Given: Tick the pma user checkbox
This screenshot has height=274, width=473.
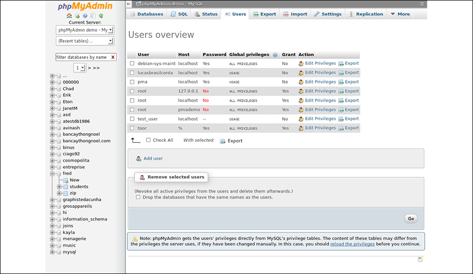Looking at the screenshot, I should click(132, 82).
